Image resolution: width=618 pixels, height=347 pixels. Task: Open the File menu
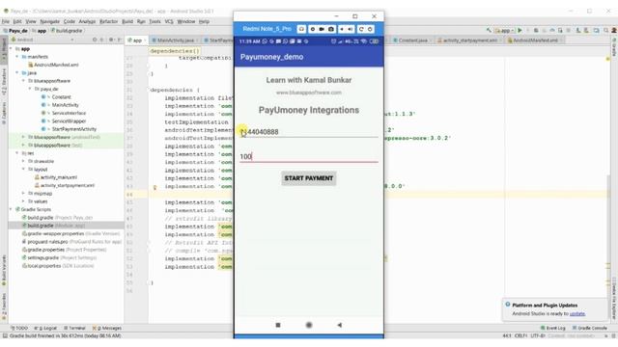coord(6,21)
